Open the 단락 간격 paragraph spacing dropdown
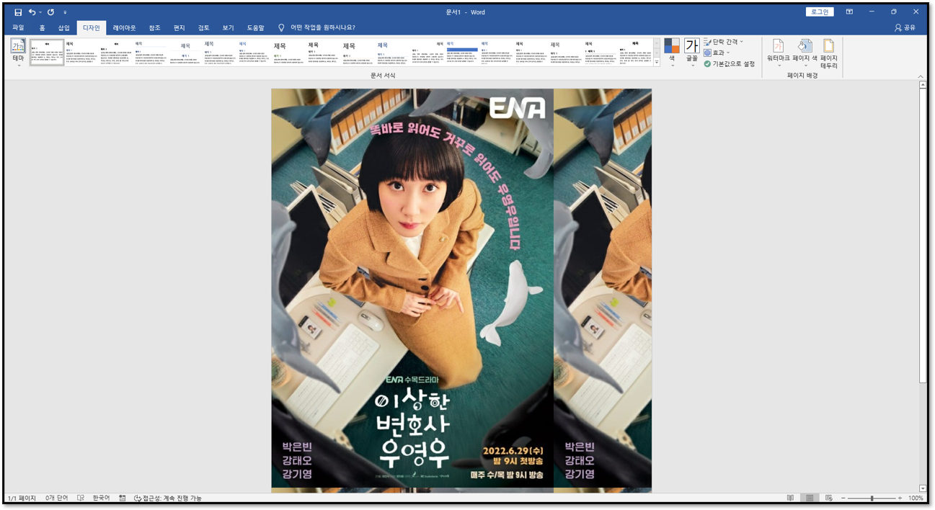This screenshot has width=935, height=510. (x=724, y=42)
